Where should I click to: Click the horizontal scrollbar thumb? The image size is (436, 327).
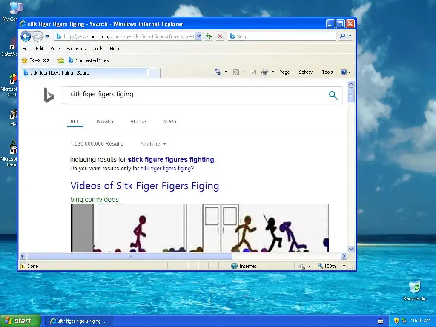click(130, 256)
